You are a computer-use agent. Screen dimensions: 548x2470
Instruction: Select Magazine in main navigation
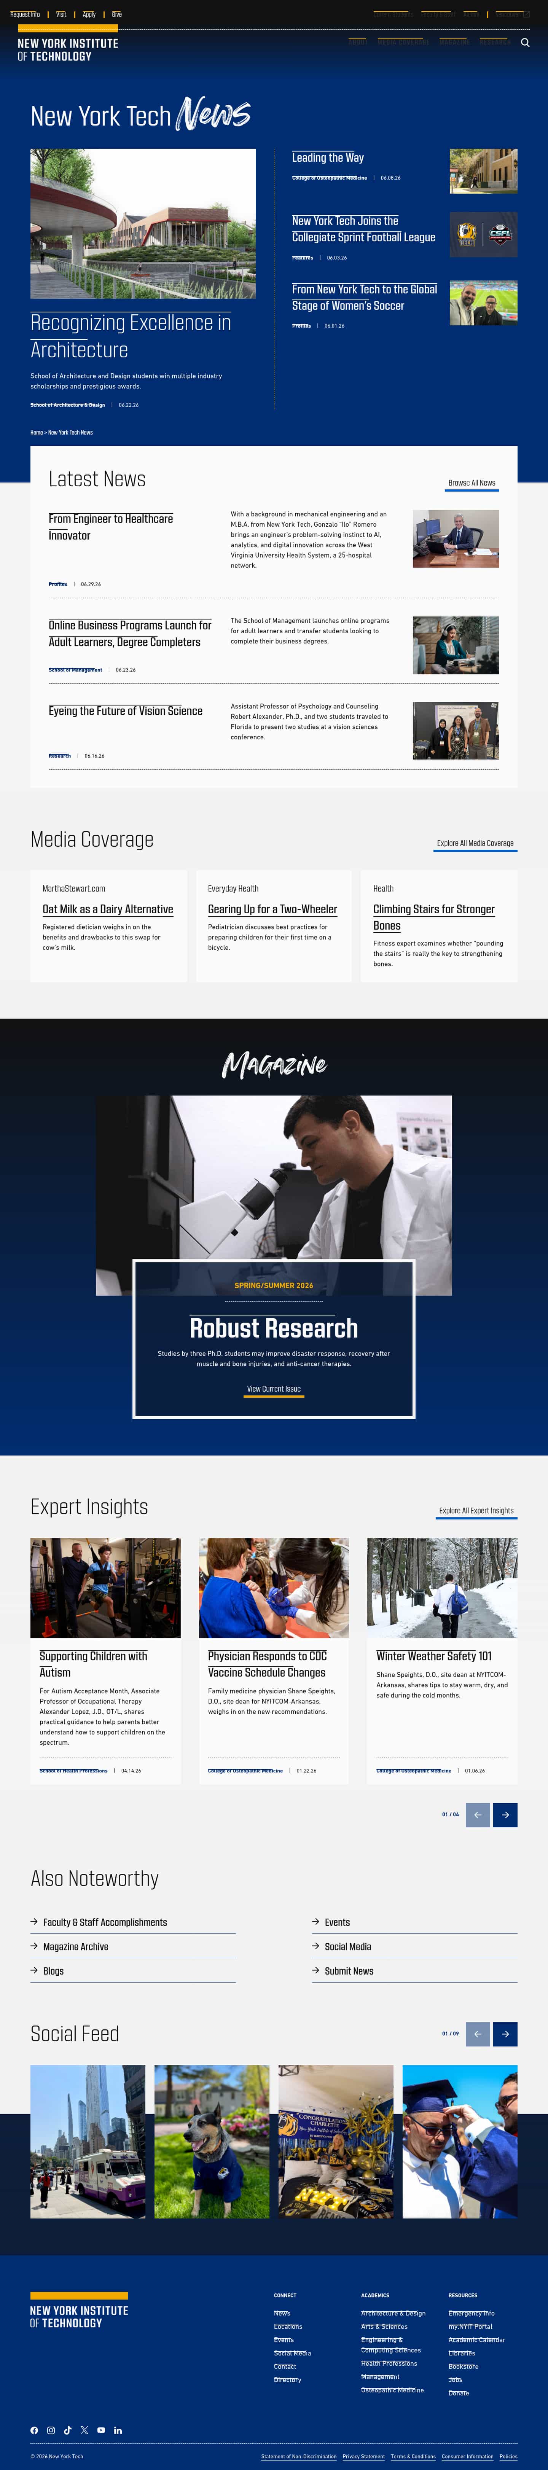pyautogui.click(x=454, y=42)
